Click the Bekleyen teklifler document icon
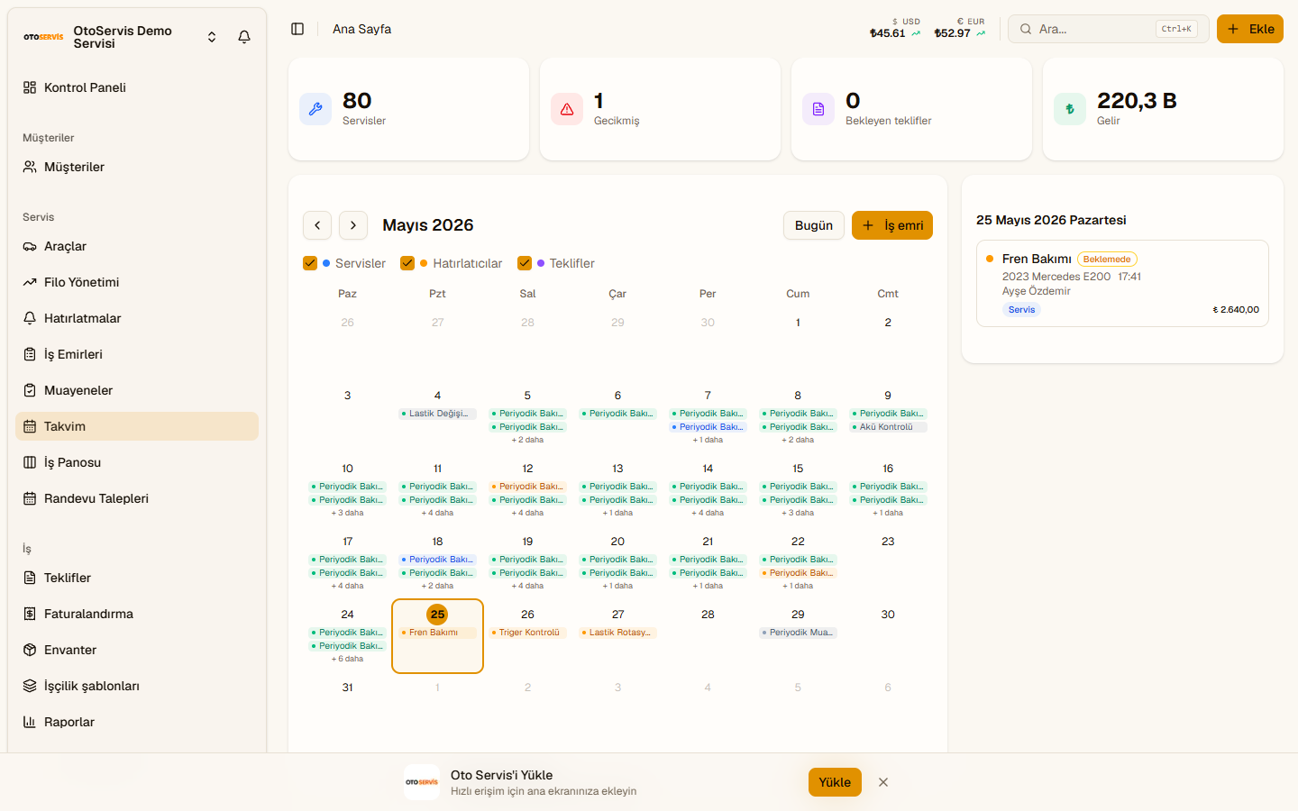This screenshot has height=811, width=1298. [818, 109]
